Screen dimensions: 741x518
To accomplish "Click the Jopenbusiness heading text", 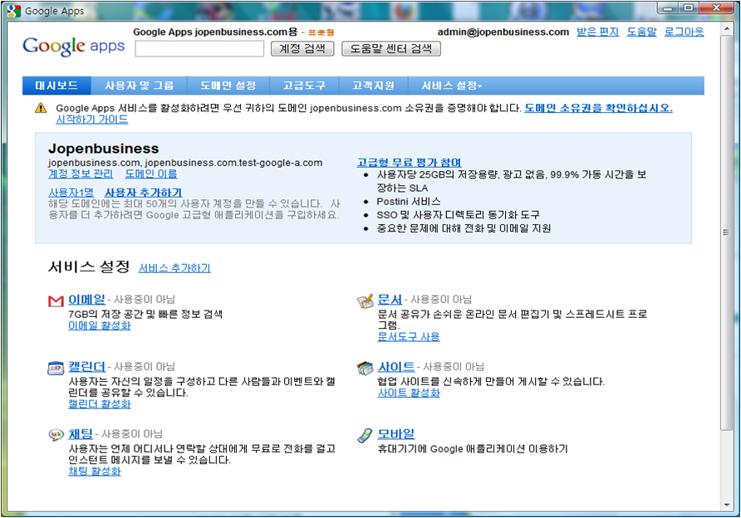I will pyautogui.click(x=104, y=149).
